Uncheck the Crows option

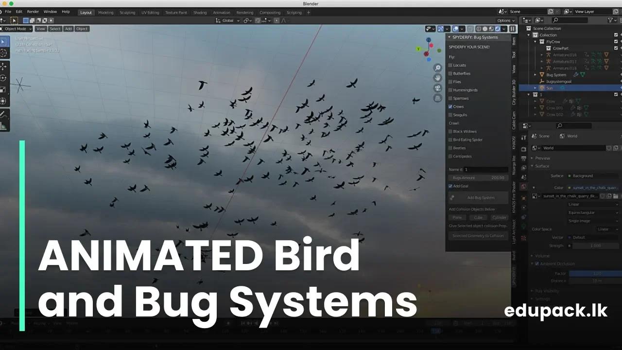point(449,106)
